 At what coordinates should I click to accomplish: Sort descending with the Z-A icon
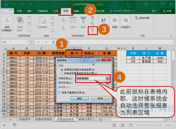[x=64, y=28]
